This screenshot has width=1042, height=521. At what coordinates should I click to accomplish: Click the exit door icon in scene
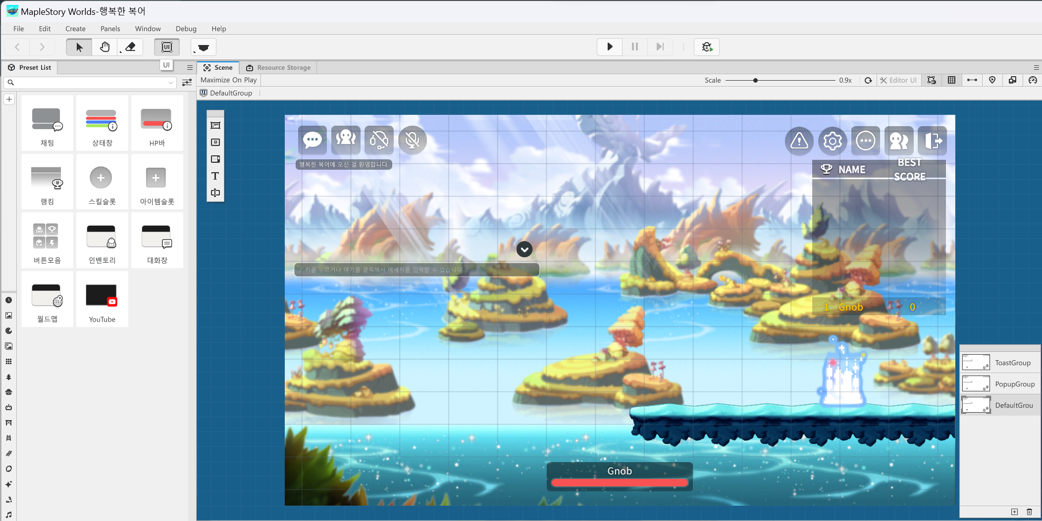point(933,141)
